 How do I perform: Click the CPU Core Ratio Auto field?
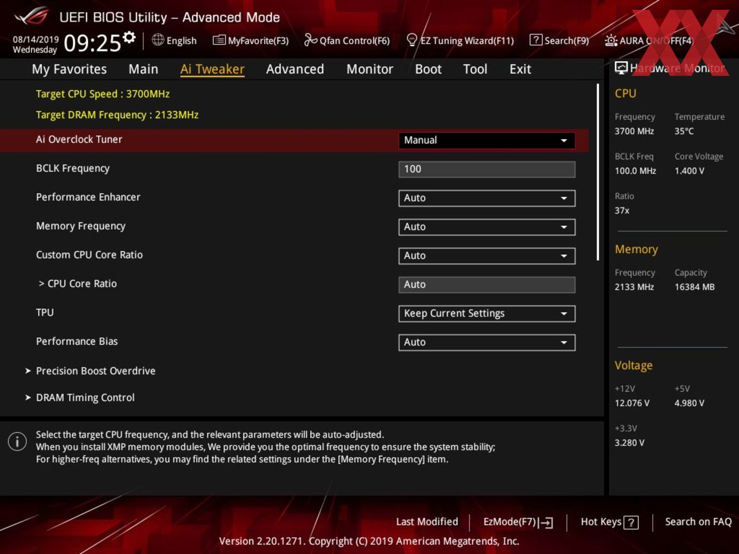coord(487,285)
